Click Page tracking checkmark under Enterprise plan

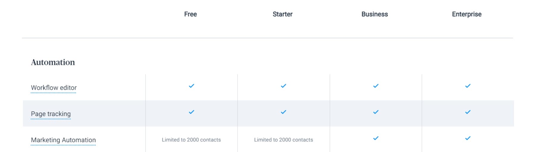tap(468, 112)
